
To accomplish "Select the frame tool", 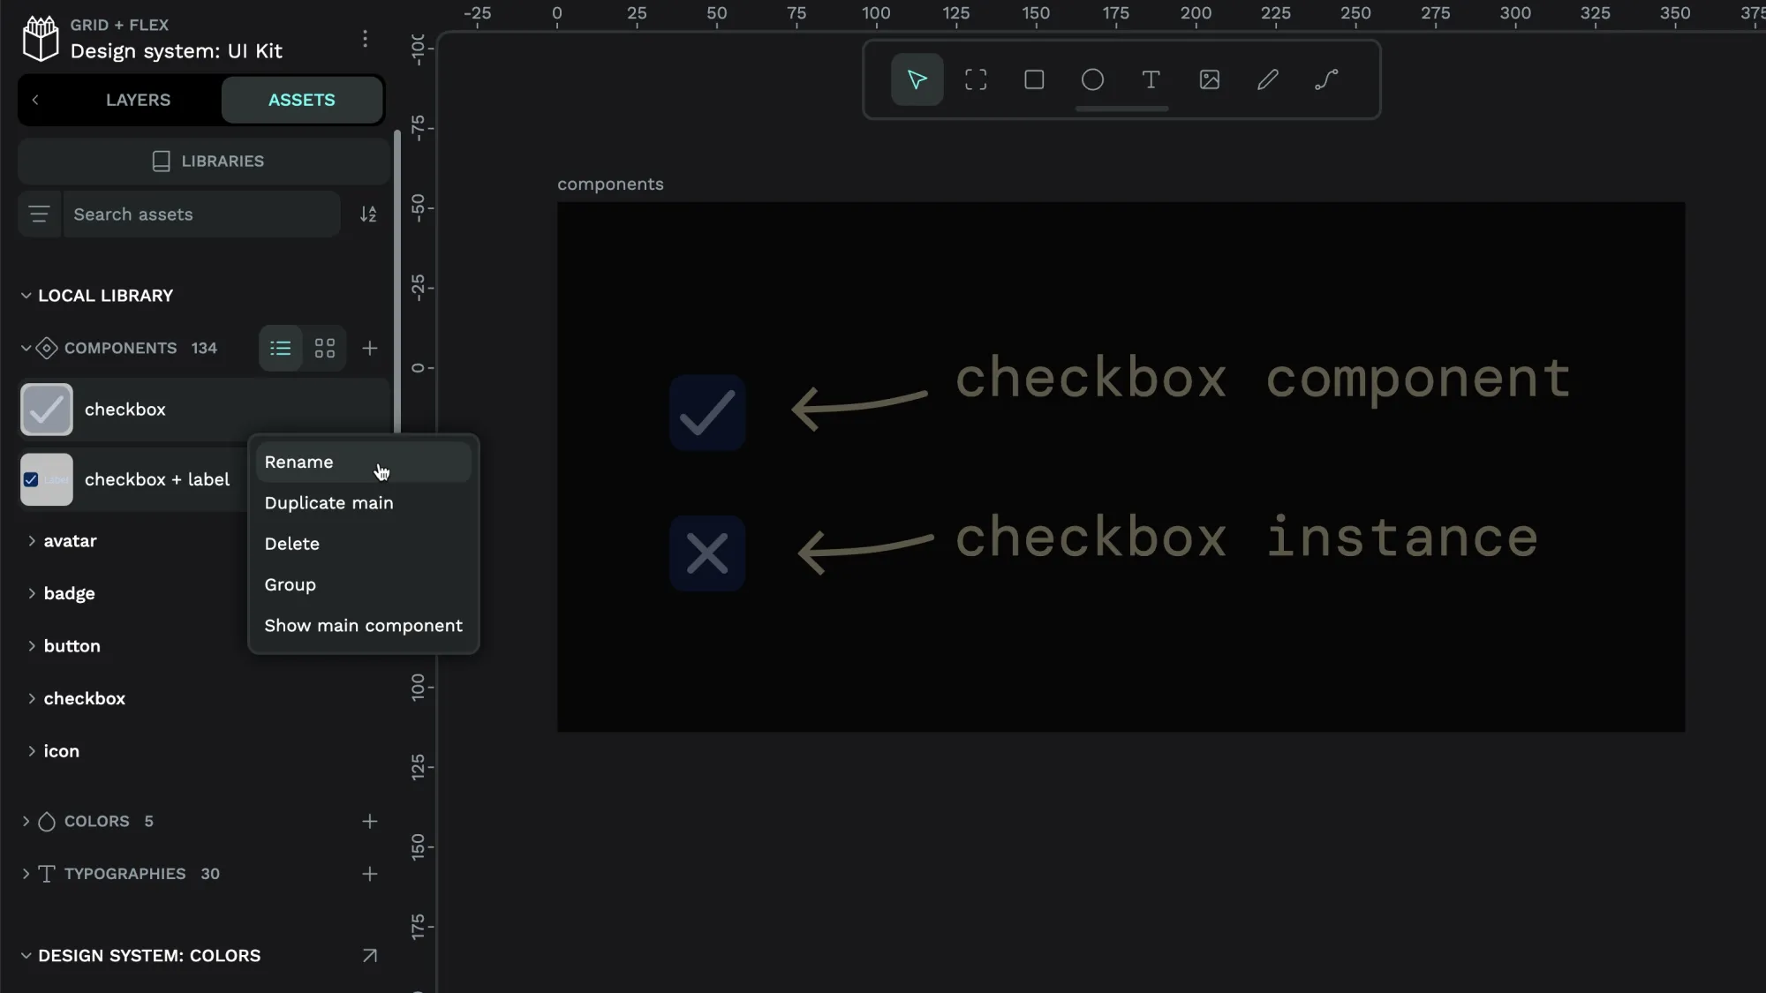I will [975, 79].
